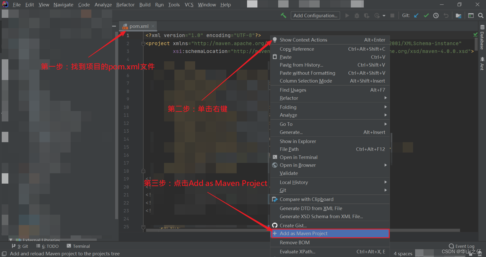Expand the Local History submenu
This screenshot has height=257, width=486.
click(330, 182)
